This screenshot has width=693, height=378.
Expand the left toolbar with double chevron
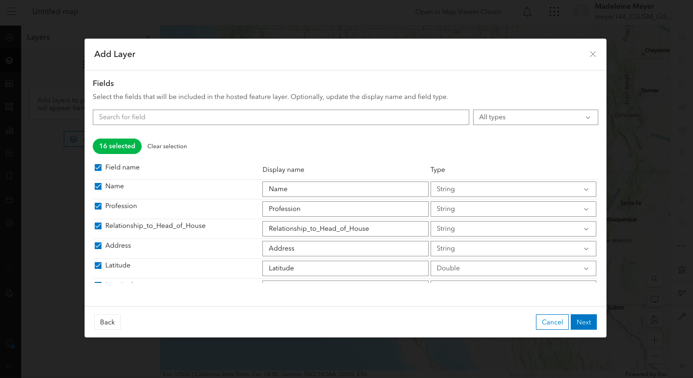9,366
